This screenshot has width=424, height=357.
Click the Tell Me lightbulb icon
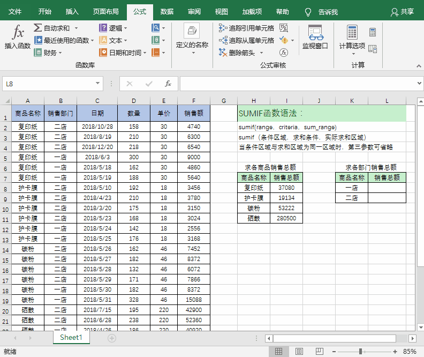pos(308,12)
